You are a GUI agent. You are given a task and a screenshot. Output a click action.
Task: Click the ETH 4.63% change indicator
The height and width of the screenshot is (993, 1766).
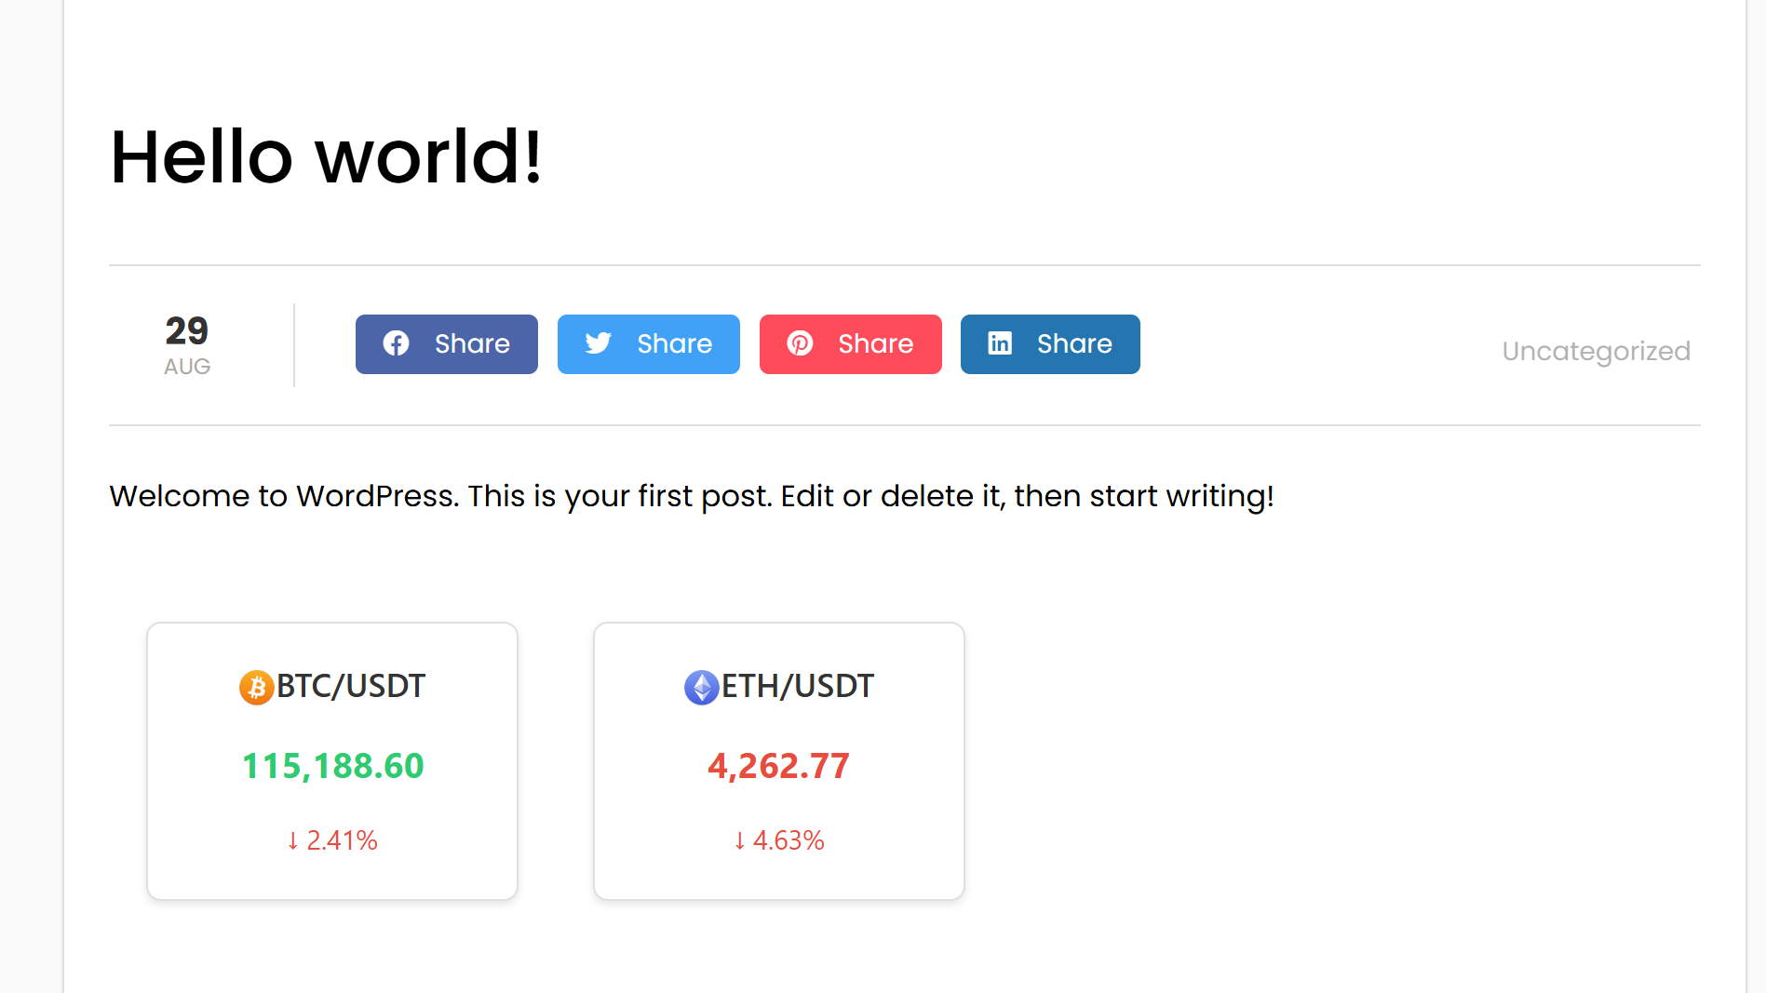tap(778, 840)
